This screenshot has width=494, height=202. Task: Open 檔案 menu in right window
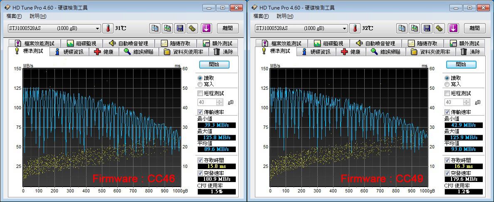[x=261, y=16]
